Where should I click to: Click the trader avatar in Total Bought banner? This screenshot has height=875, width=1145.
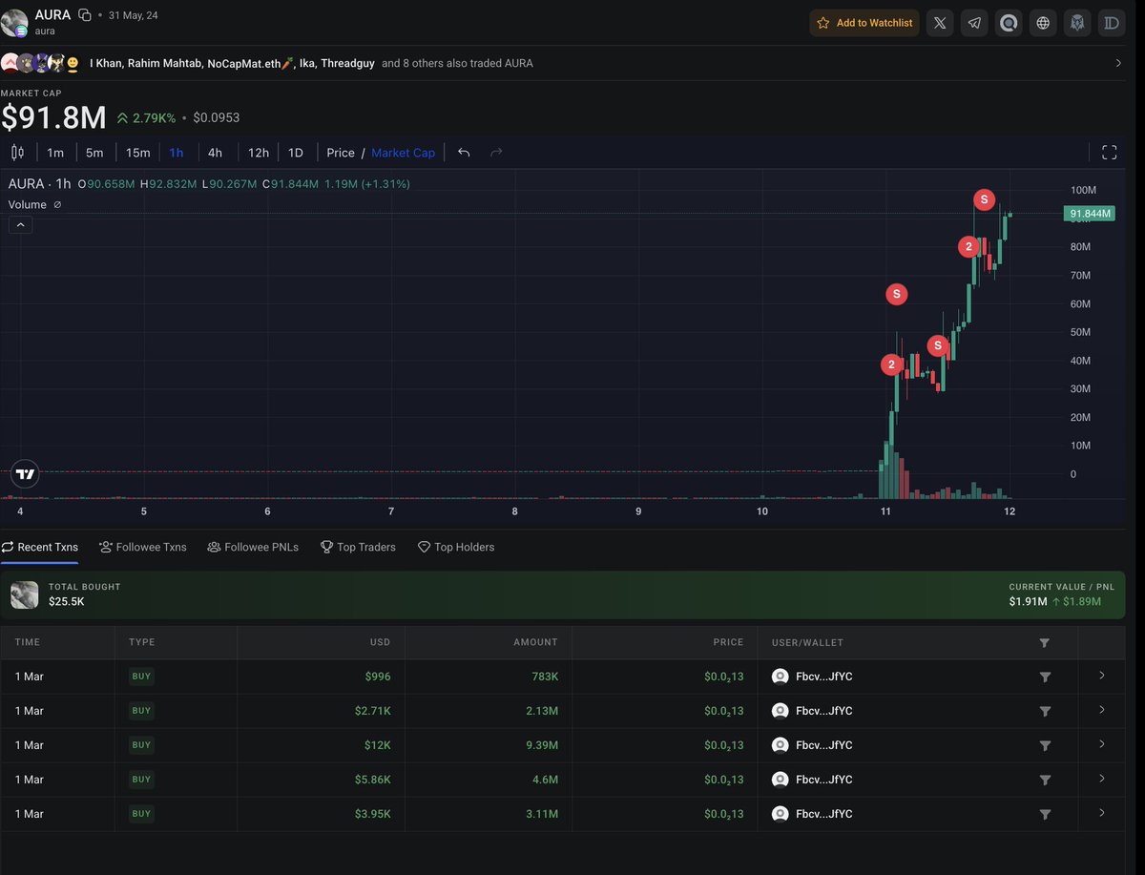24,594
